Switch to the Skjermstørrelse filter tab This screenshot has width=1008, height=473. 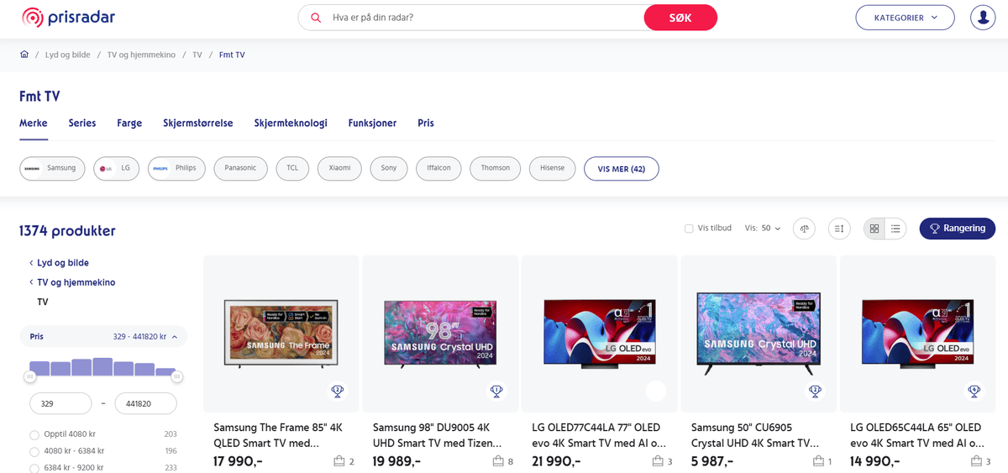198,123
